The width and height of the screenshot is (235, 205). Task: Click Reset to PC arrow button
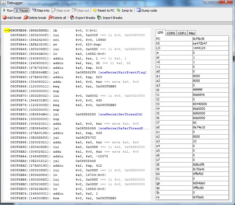(104, 10)
